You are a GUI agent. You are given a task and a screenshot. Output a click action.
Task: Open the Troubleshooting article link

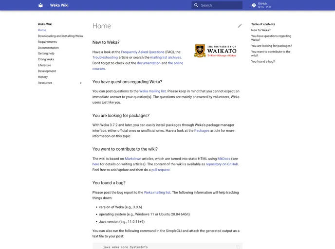point(105,57)
